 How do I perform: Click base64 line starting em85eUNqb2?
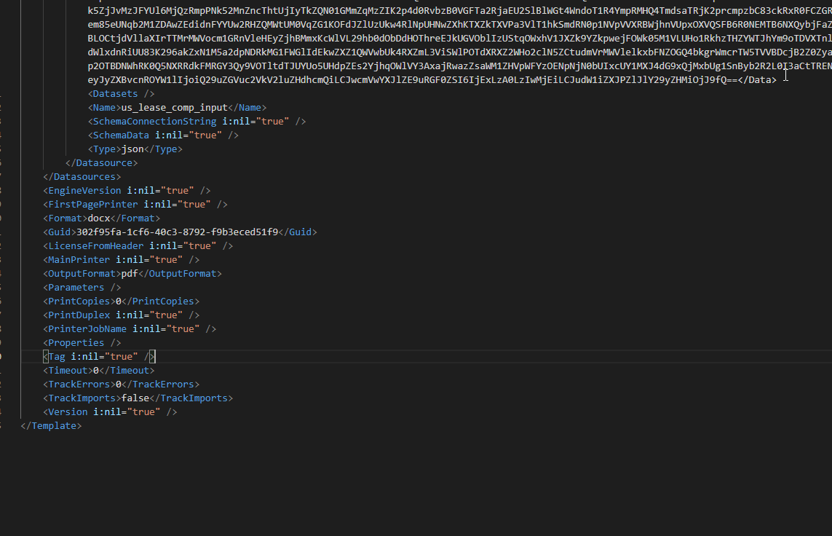pos(459,25)
